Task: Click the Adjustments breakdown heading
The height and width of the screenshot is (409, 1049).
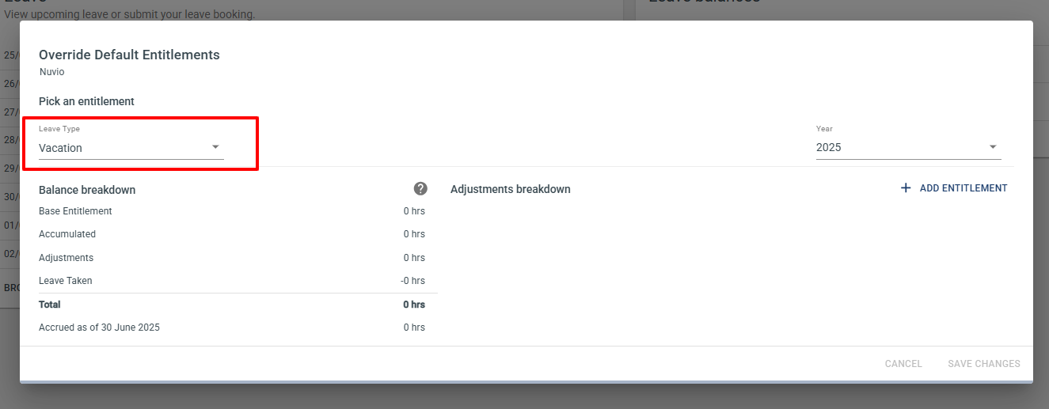Action: point(511,189)
